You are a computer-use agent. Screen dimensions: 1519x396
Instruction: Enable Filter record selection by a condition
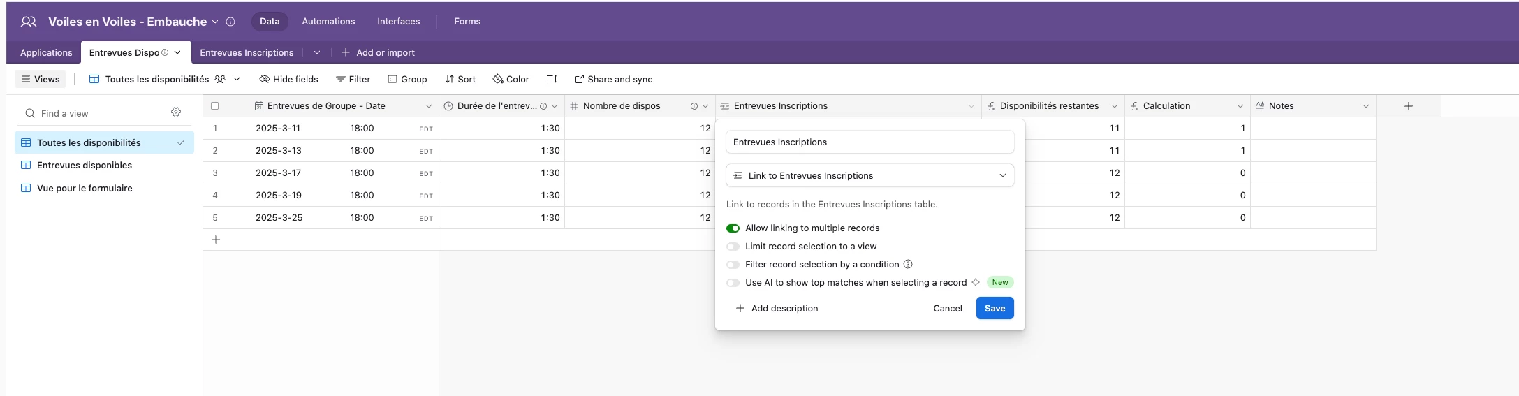(x=733, y=265)
